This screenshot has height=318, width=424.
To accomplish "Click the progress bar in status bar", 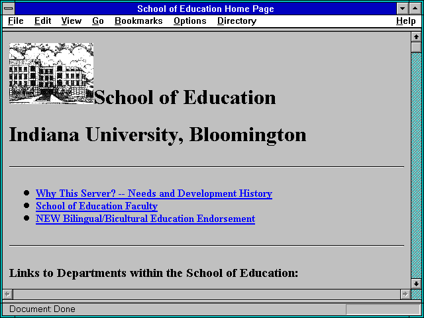I will 383,309.
